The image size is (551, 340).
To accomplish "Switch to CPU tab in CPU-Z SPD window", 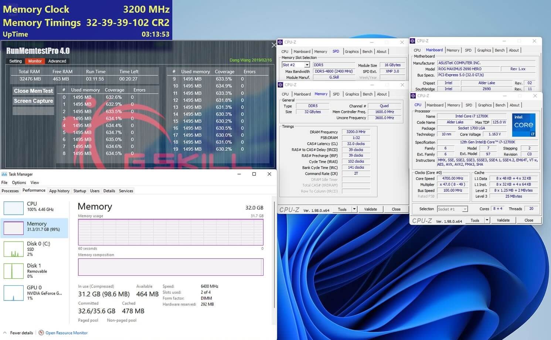I will pos(285,52).
